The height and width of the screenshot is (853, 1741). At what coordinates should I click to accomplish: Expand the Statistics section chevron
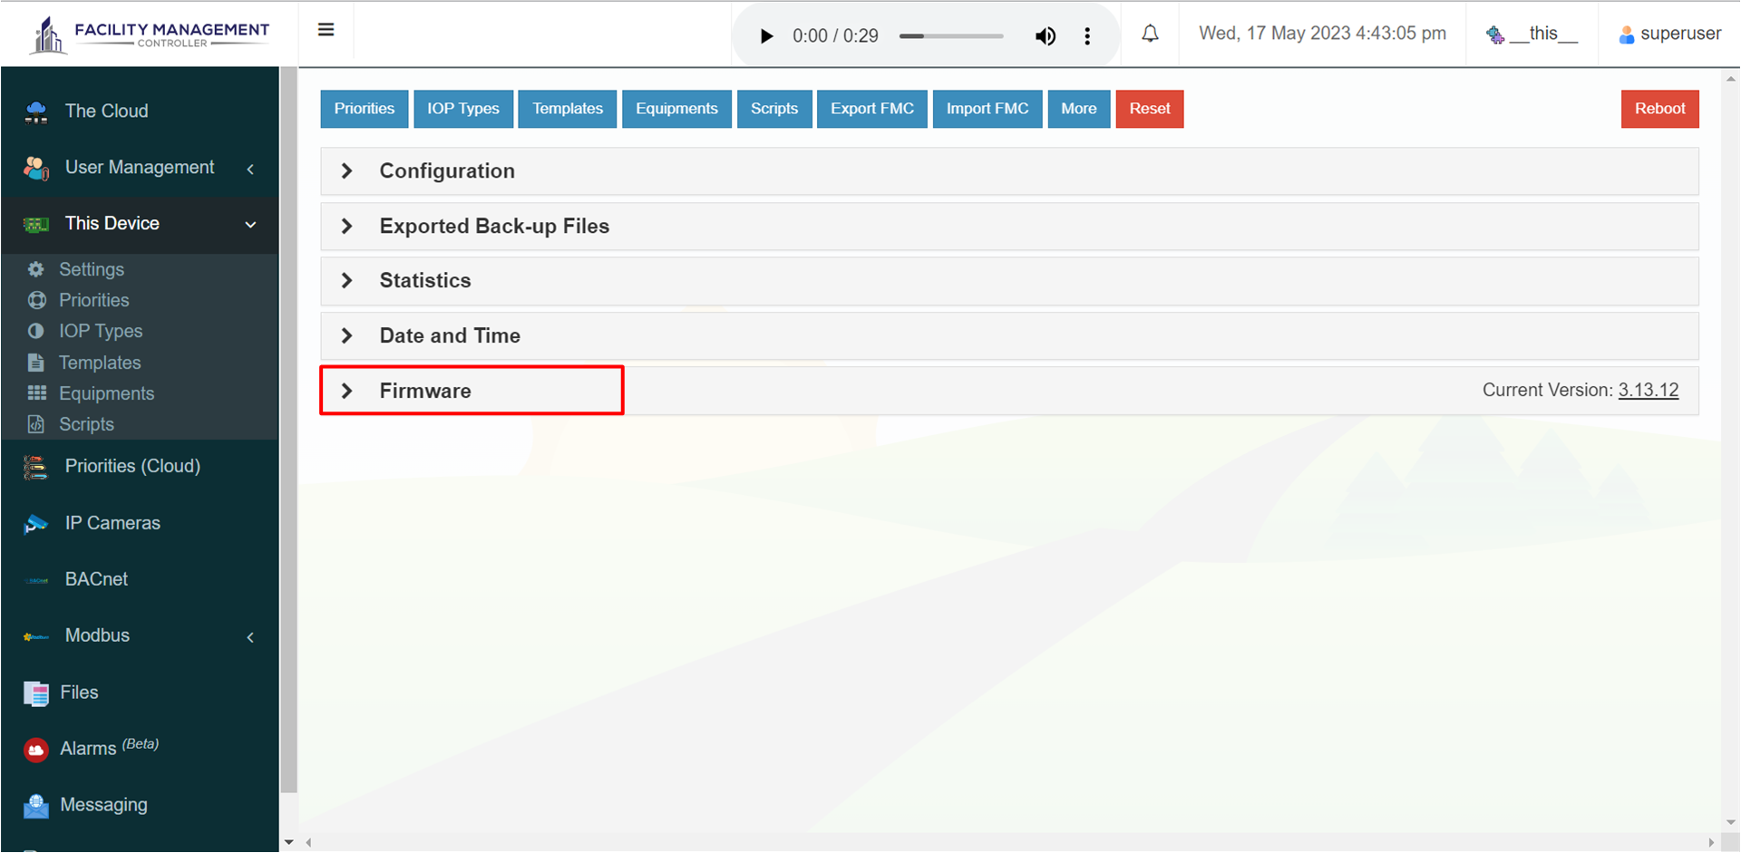click(x=346, y=281)
